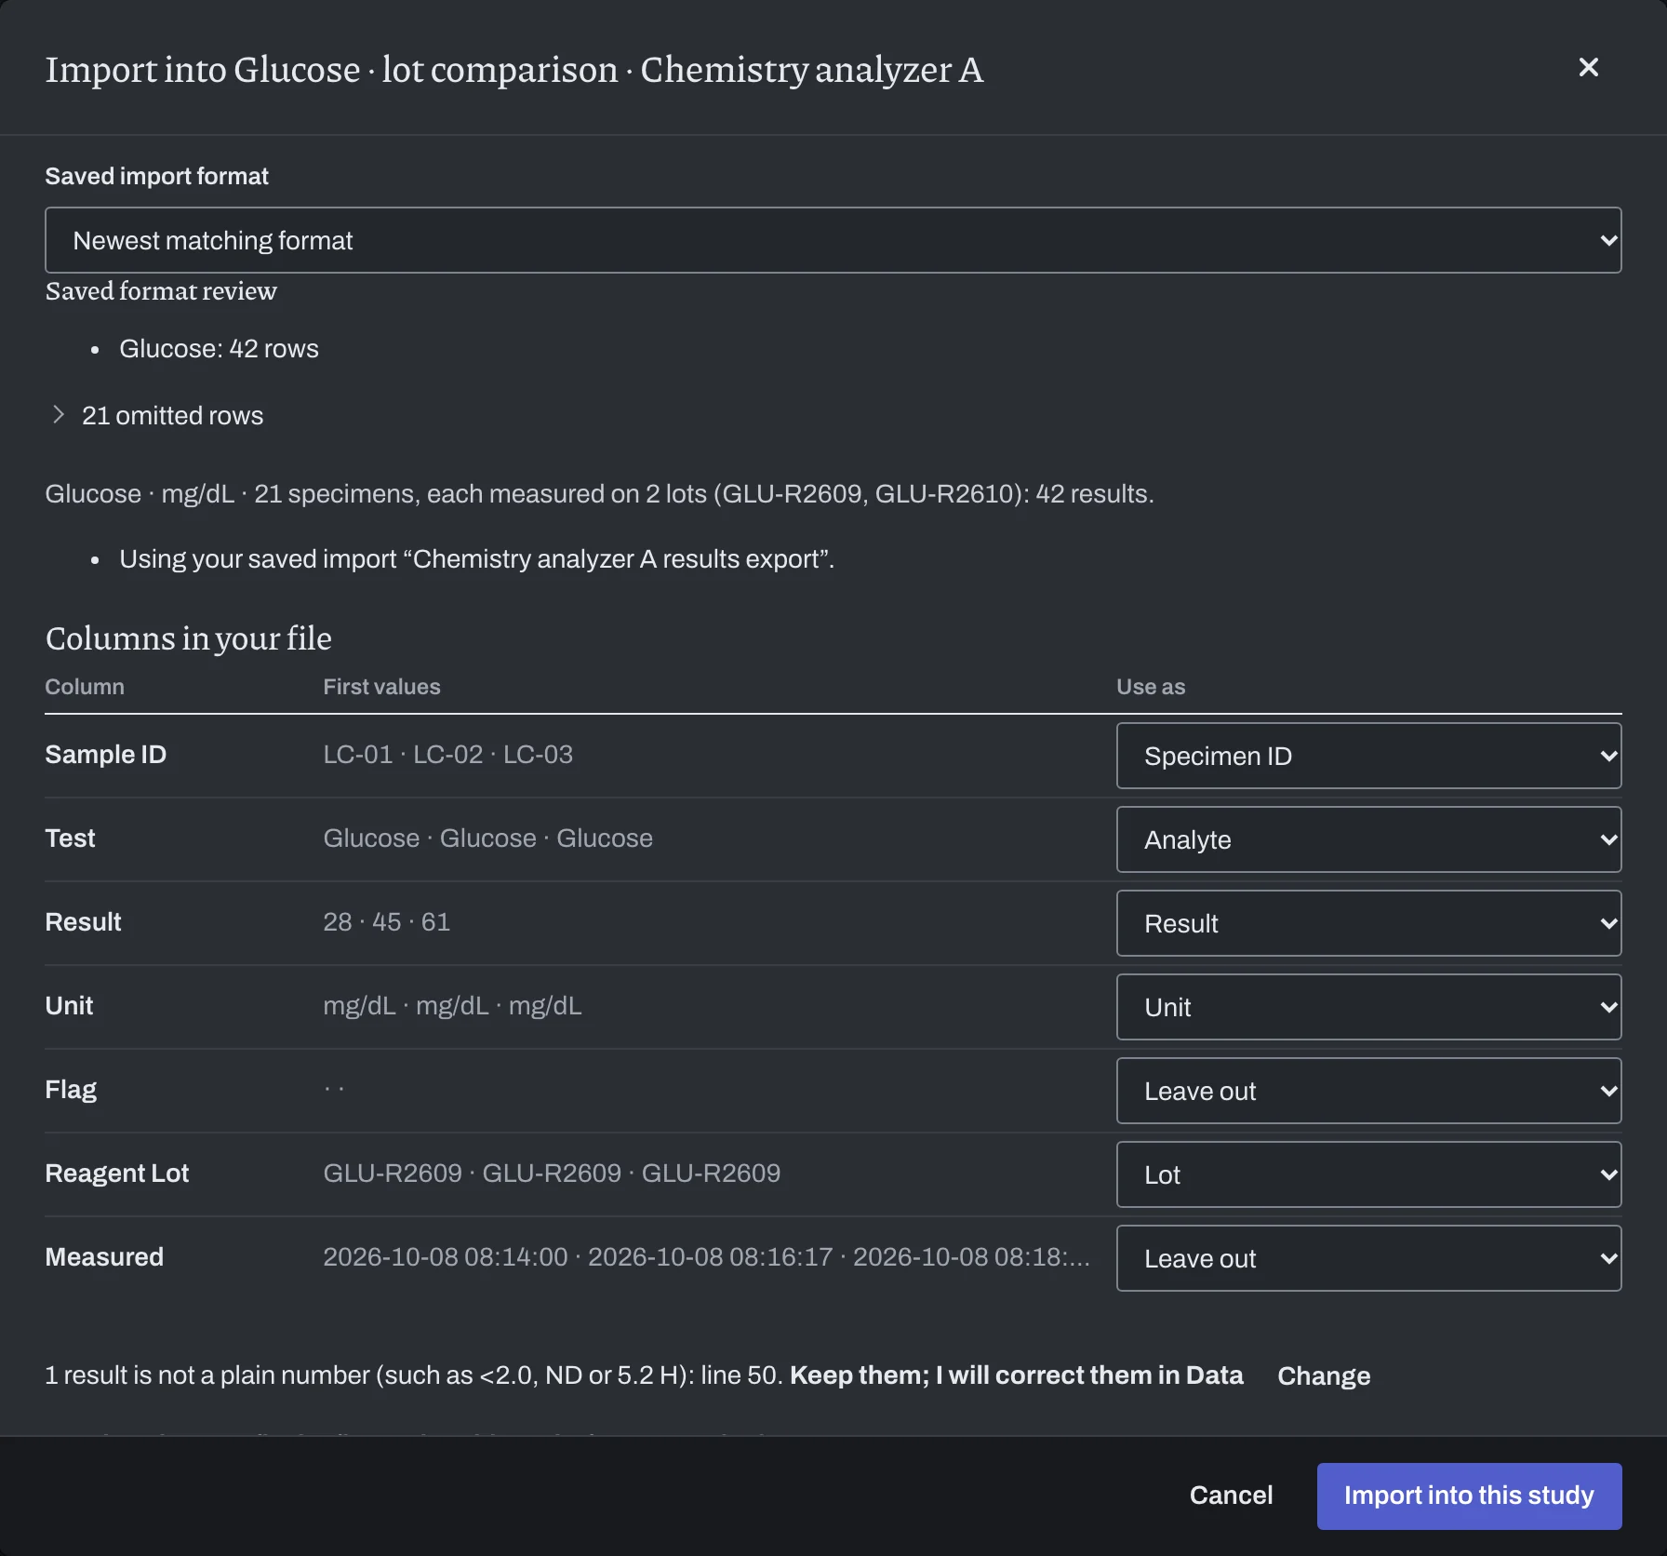
Task: Open the Use as dropdown for Sample ID
Action: tap(1368, 756)
